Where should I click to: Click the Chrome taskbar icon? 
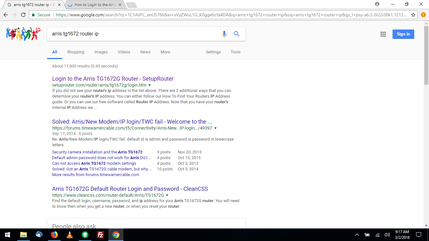point(116,235)
